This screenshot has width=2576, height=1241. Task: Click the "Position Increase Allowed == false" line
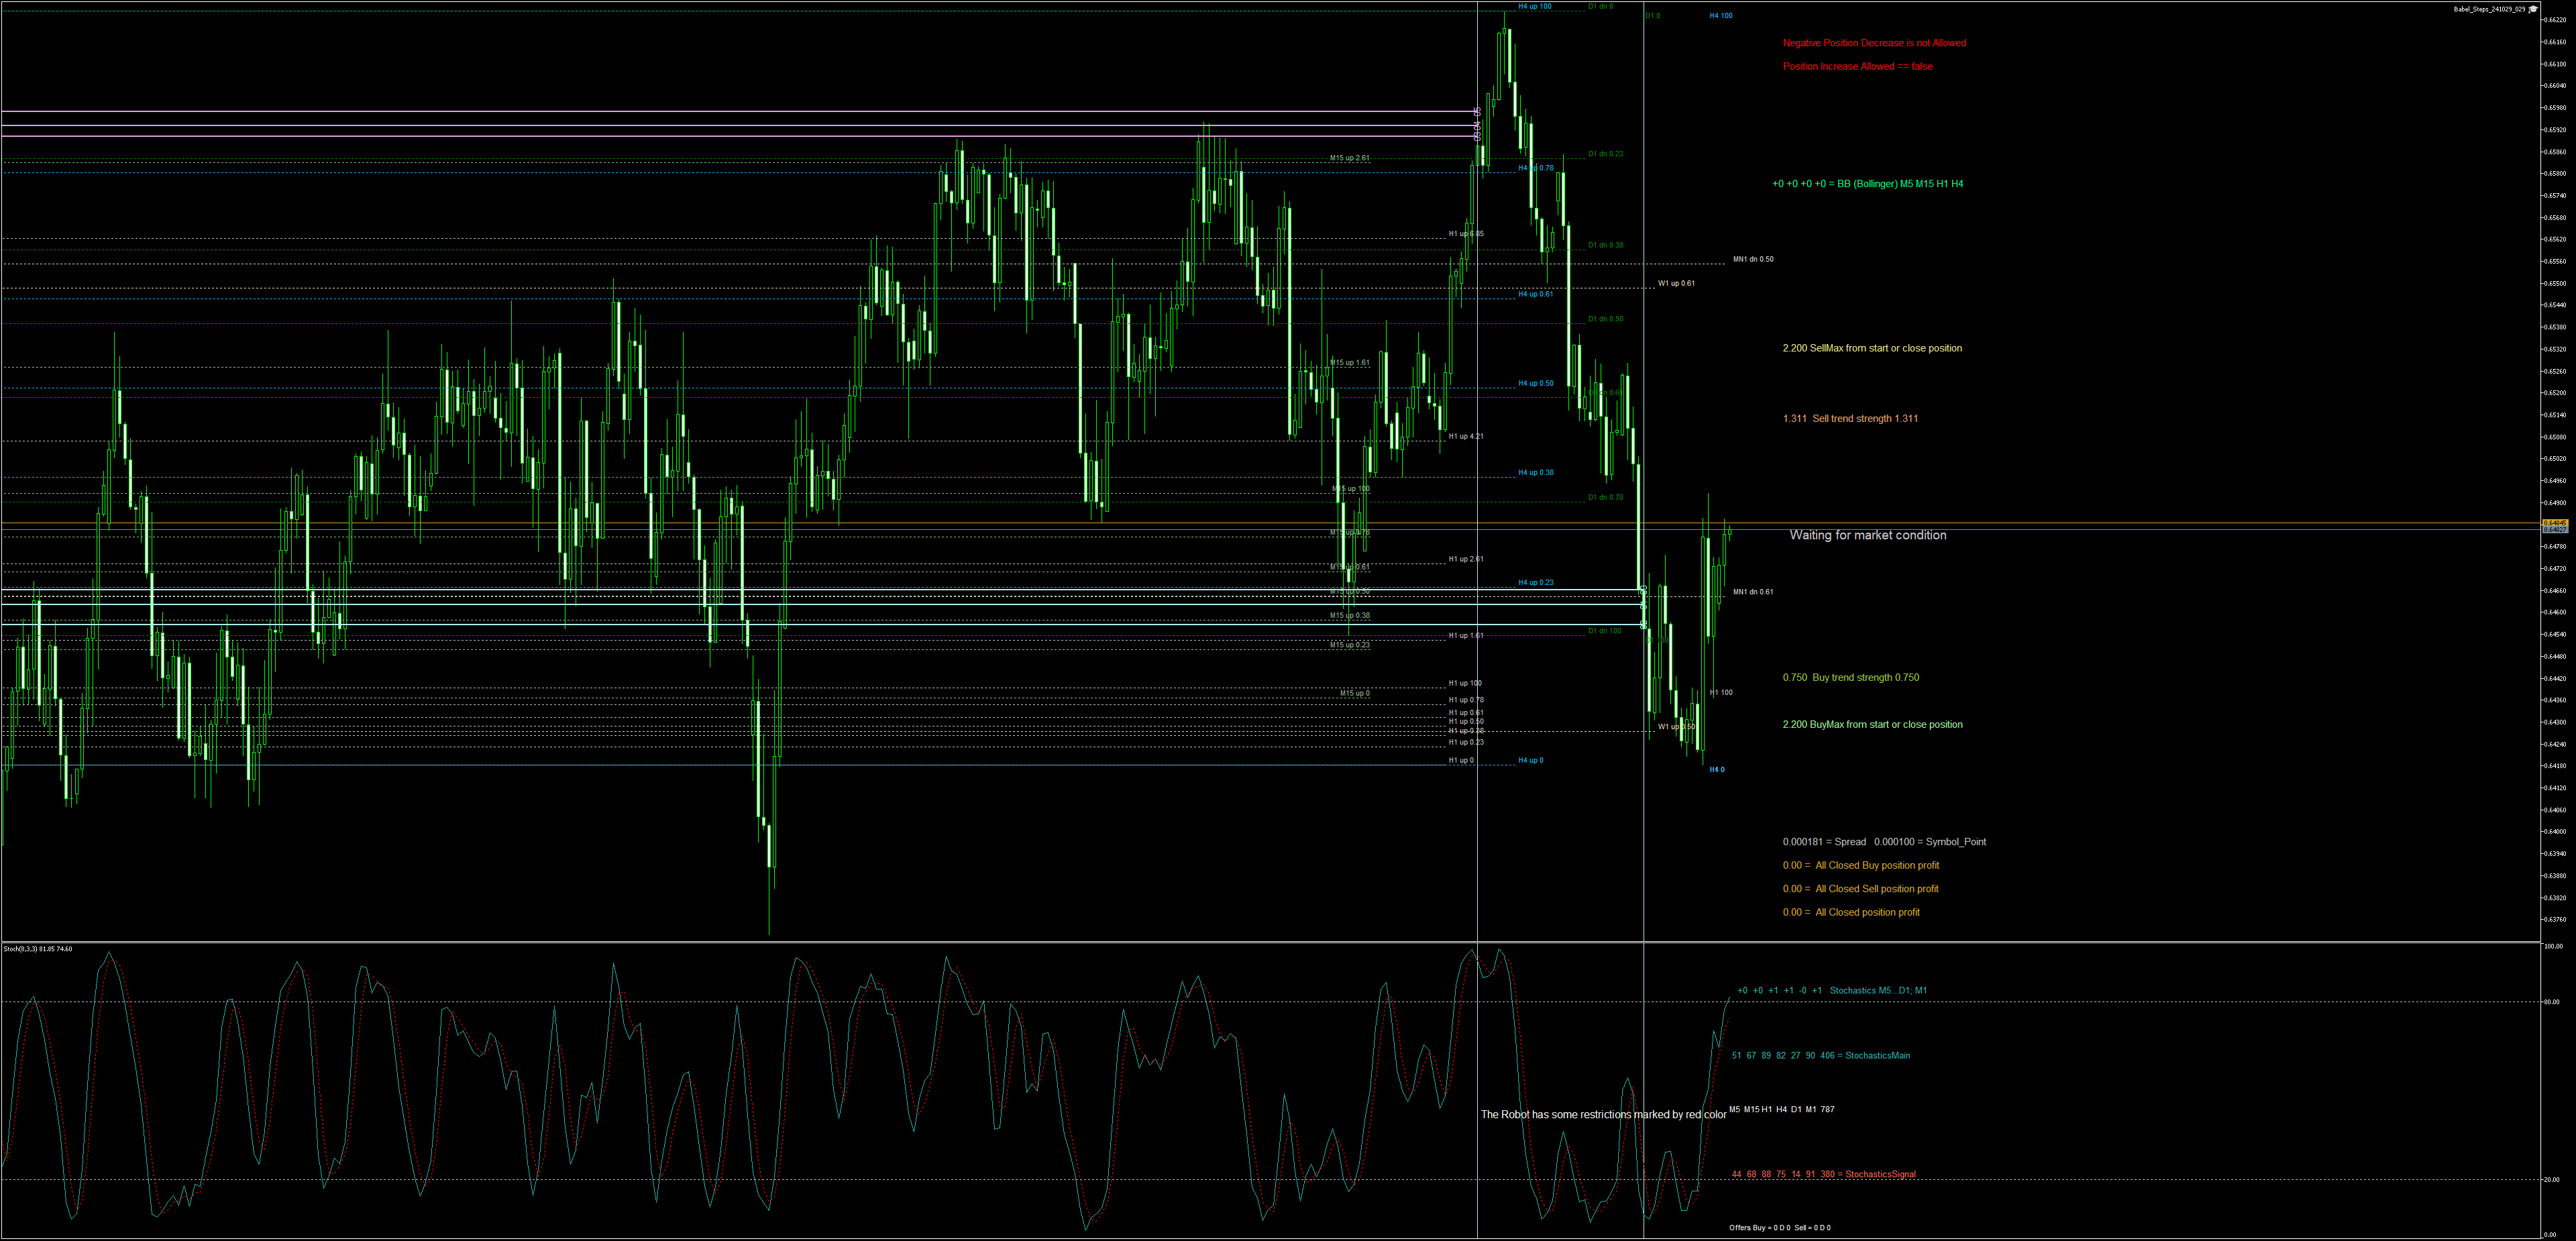click(x=1857, y=67)
